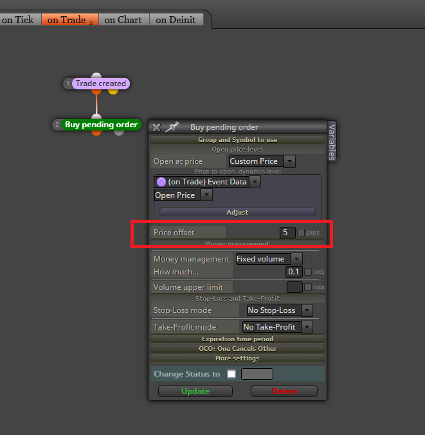Click the purple Event Data circle icon

click(161, 182)
